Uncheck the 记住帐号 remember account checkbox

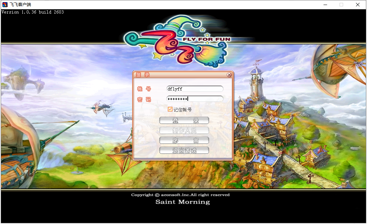[x=170, y=109]
